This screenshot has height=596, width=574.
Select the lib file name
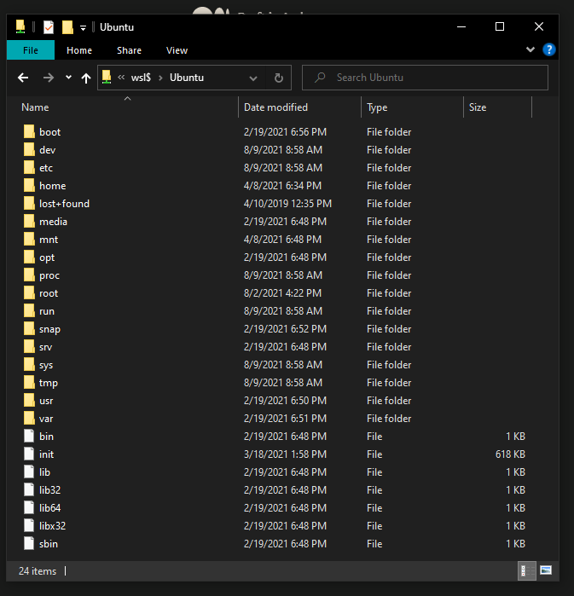[x=44, y=472]
